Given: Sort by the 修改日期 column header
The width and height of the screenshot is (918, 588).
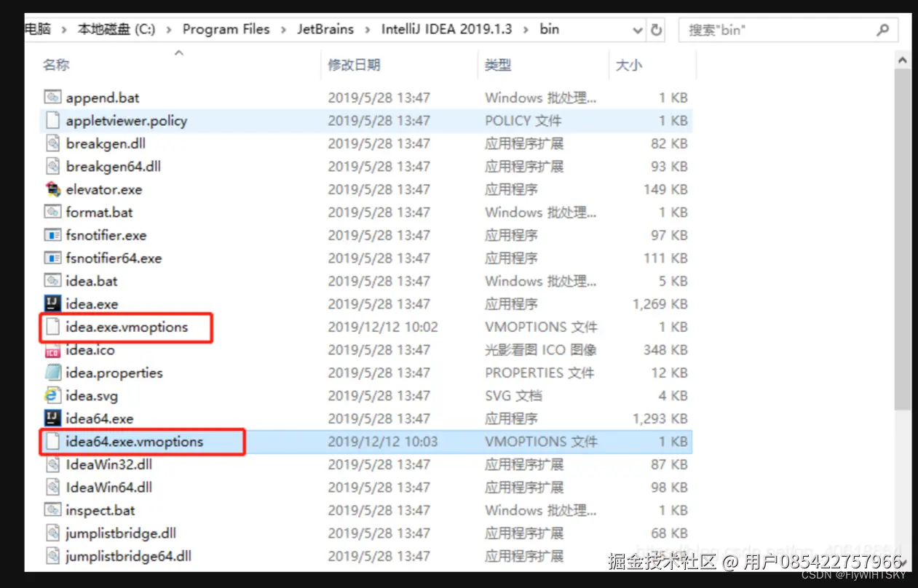Looking at the screenshot, I should click(x=354, y=65).
